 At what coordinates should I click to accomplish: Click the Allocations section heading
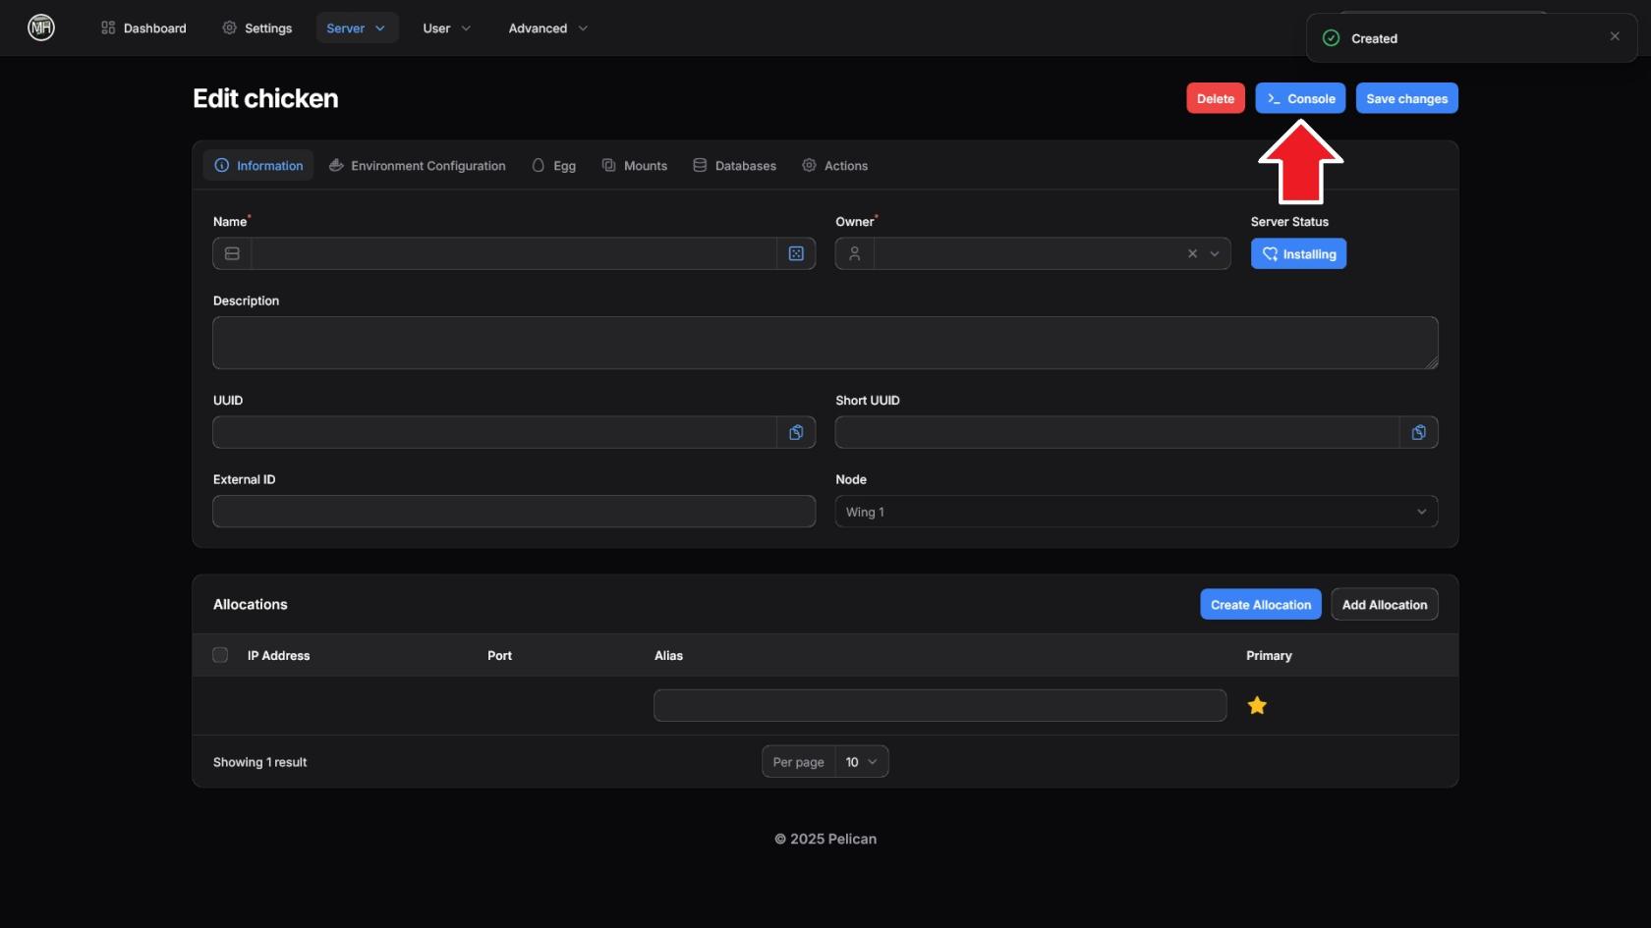click(x=250, y=604)
